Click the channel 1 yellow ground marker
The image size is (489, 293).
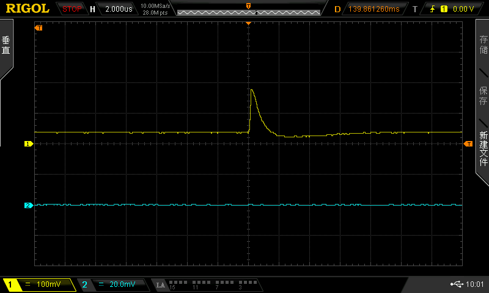[29, 144]
